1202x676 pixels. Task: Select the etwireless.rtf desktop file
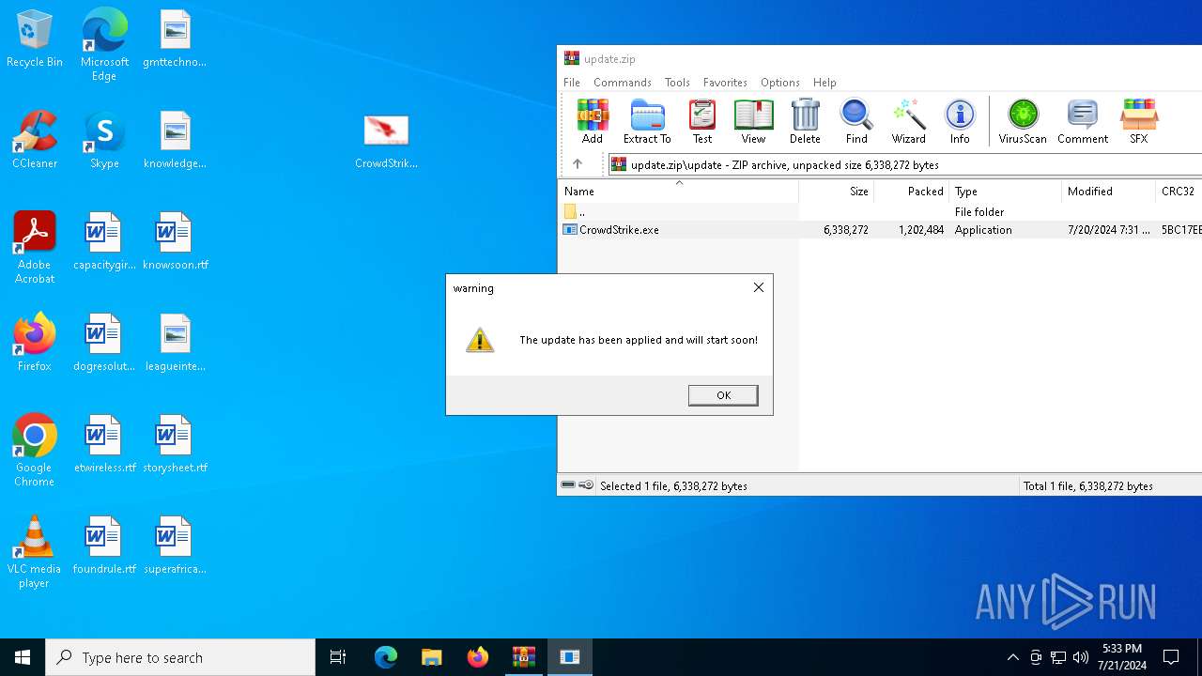point(104,444)
